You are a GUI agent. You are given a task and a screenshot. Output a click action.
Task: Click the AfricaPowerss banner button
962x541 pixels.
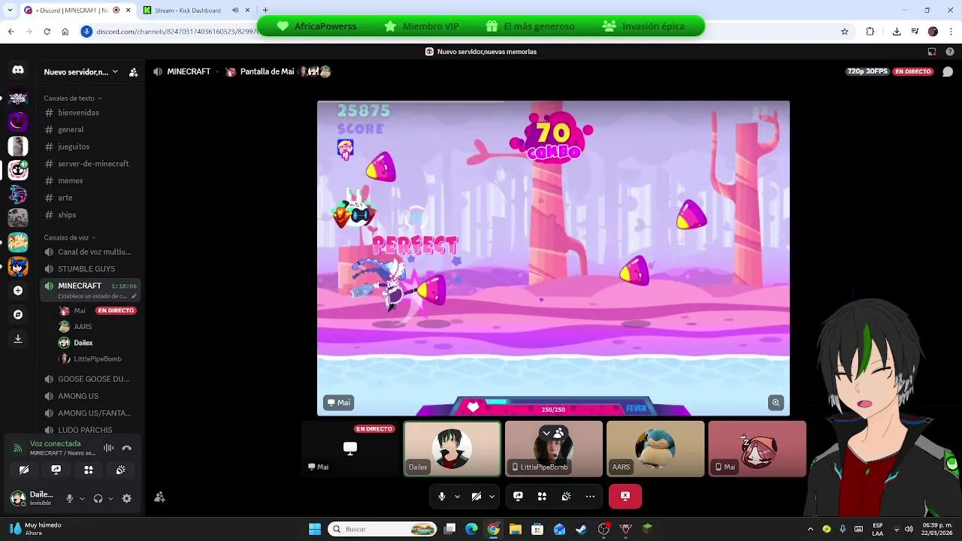[x=316, y=26]
